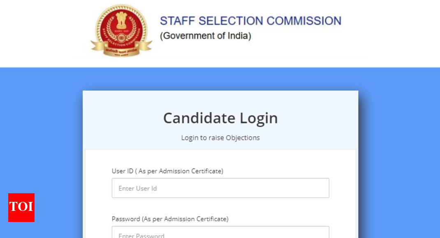Click the STAFF SELECTION COMMISSION header title
Image resolution: width=440 pixels, height=238 pixels.
[251, 21]
